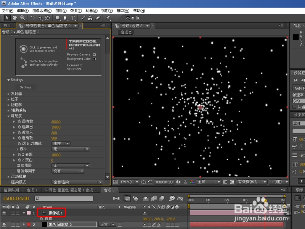Open the Z 缓冲 dropdown
Image resolution: width=305 pixels, height=229 pixels.
pyautogui.click(x=71, y=149)
